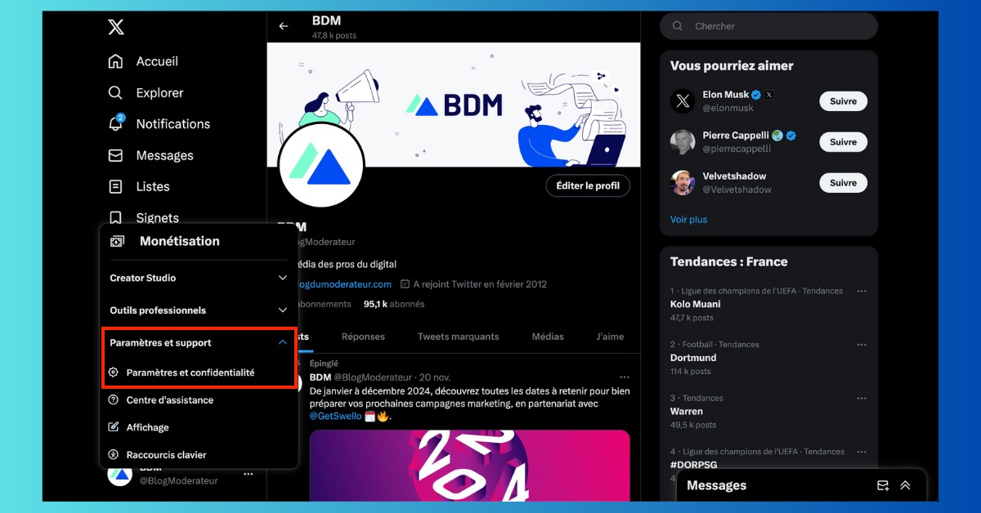Click the X logo in the sidebar
Viewport: 981px width, 513px height.
click(116, 27)
